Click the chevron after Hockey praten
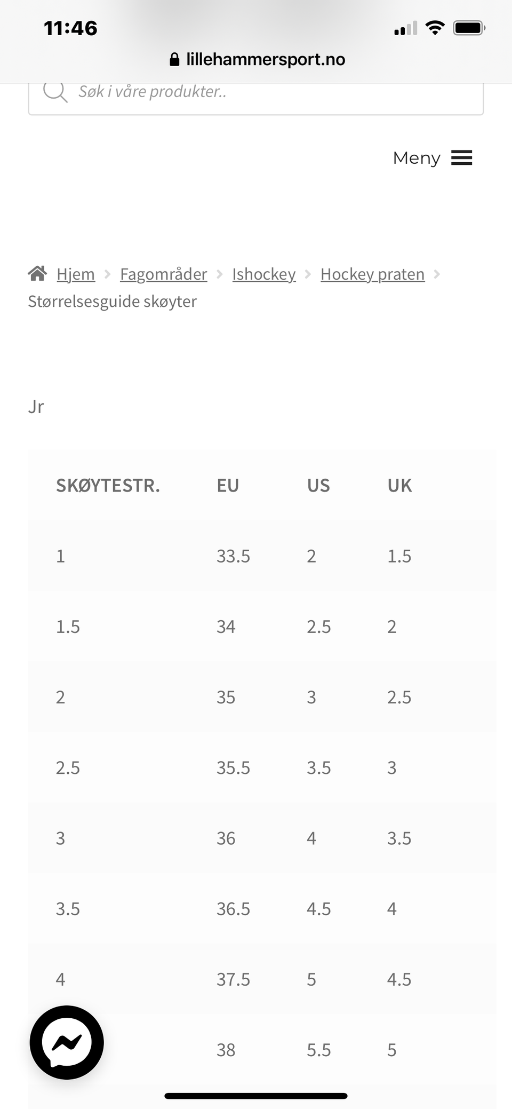The width and height of the screenshot is (512, 1109). click(437, 274)
